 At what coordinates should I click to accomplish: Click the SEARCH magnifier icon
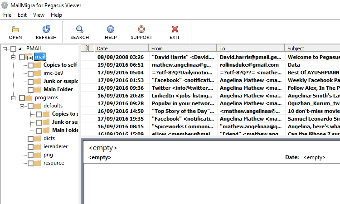pyautogui.click(x=80, y=29)
